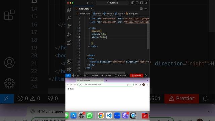
Task: Bookmark this page with the star icon
Action: [131, 85]
